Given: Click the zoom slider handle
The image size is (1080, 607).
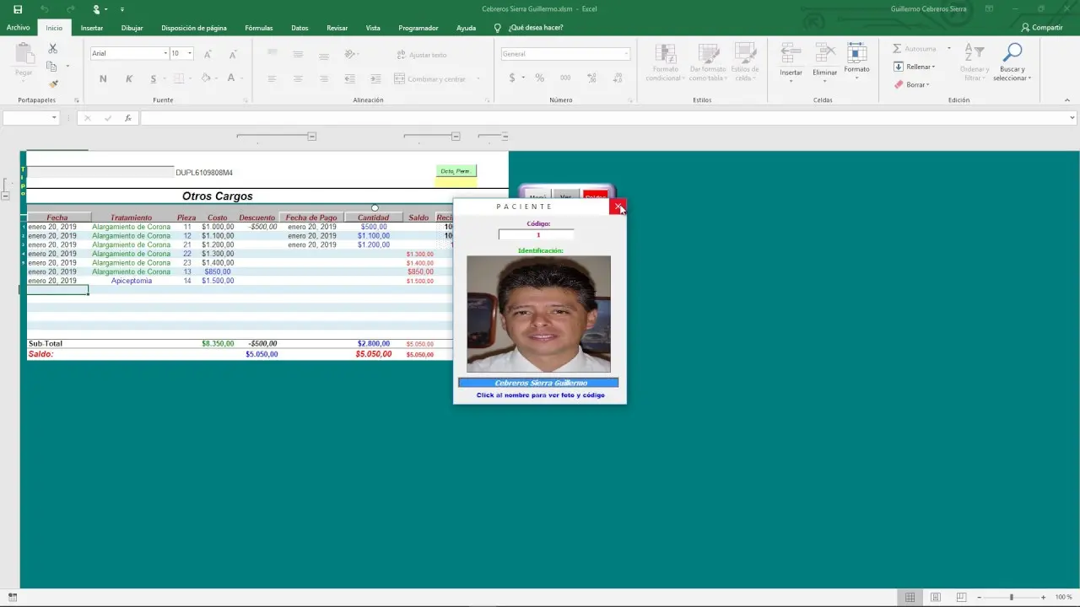Looking at the screenshot, I should coord(1011,597).
